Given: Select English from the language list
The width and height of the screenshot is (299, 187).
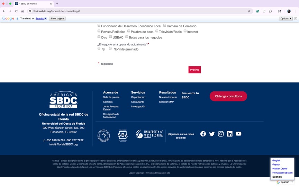Looking at the screenshot, I should coord(277,161).
